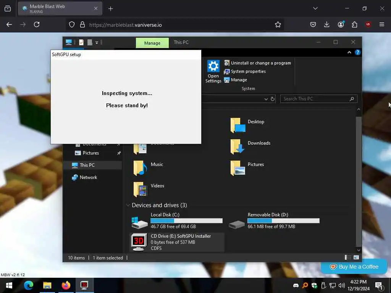Screen dimensions: 391x293
Task: Open the Pocket save icon
Action: [313, 24]
